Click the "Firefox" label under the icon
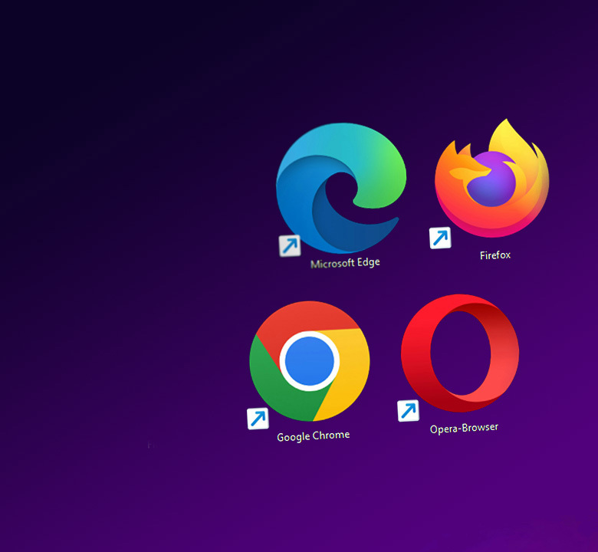The width and height of the screenshot is (598, 552). 495,255
